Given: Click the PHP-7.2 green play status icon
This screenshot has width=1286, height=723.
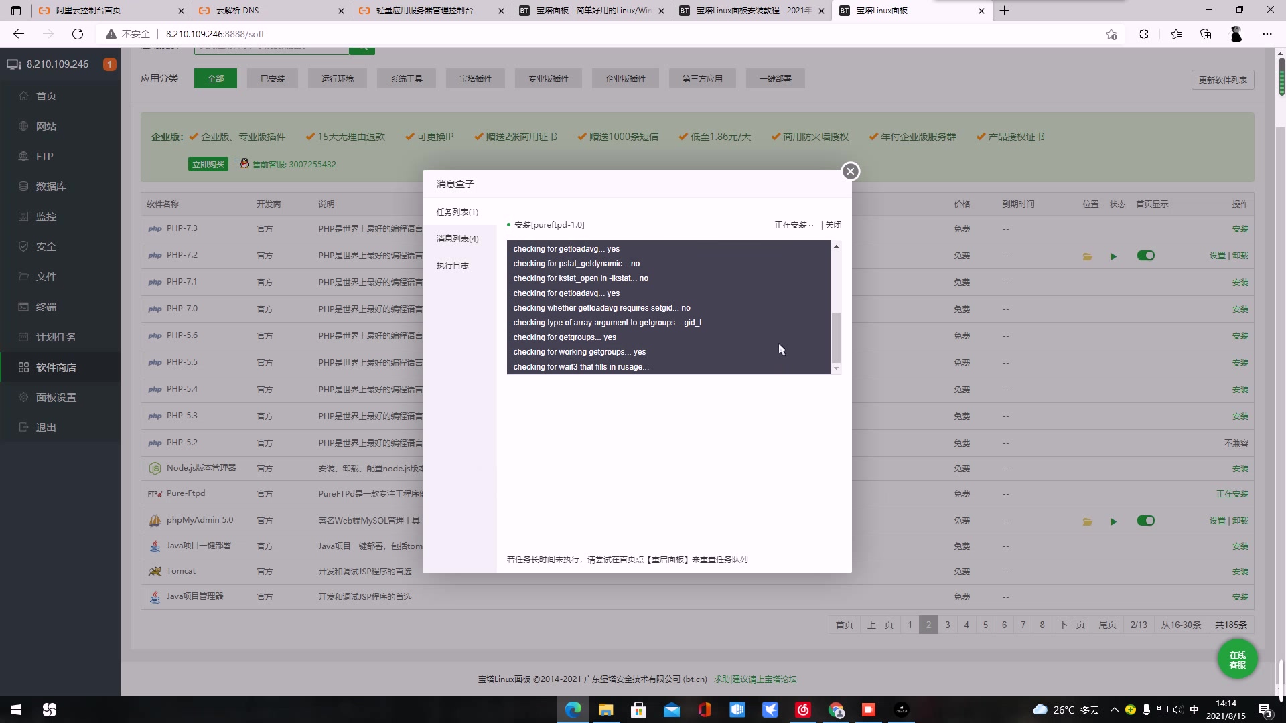Looking at the screenshot, I should [x=1113, y=256].
